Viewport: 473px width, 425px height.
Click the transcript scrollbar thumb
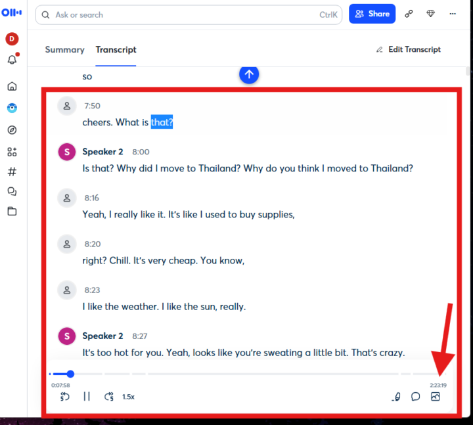[468, 71]
